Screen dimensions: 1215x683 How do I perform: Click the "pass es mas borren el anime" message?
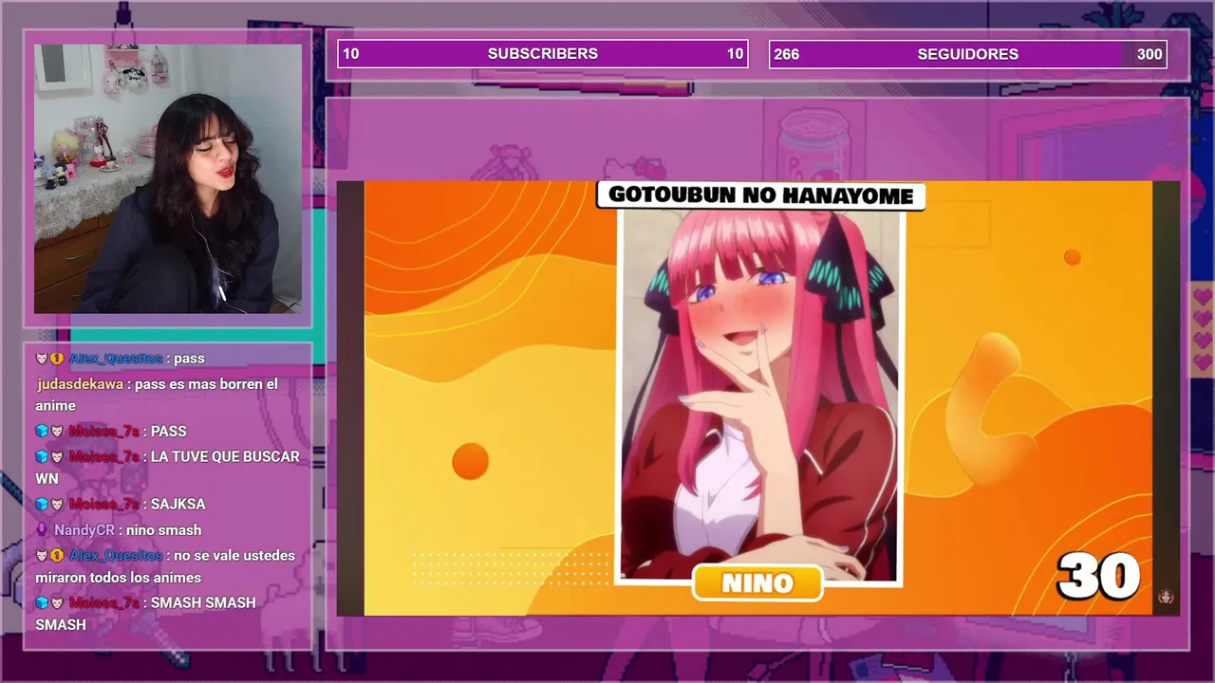[x=157, y=395]
